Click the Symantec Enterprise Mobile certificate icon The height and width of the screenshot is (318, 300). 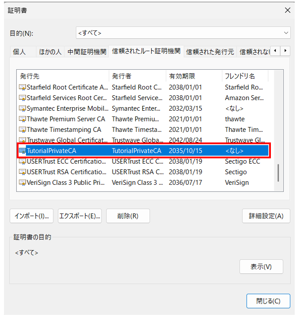pos(22,108)
